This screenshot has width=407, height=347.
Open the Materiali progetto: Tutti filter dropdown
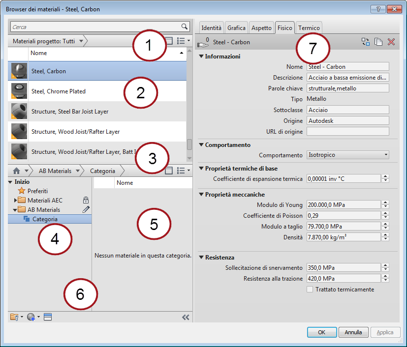tap(81, 41)
